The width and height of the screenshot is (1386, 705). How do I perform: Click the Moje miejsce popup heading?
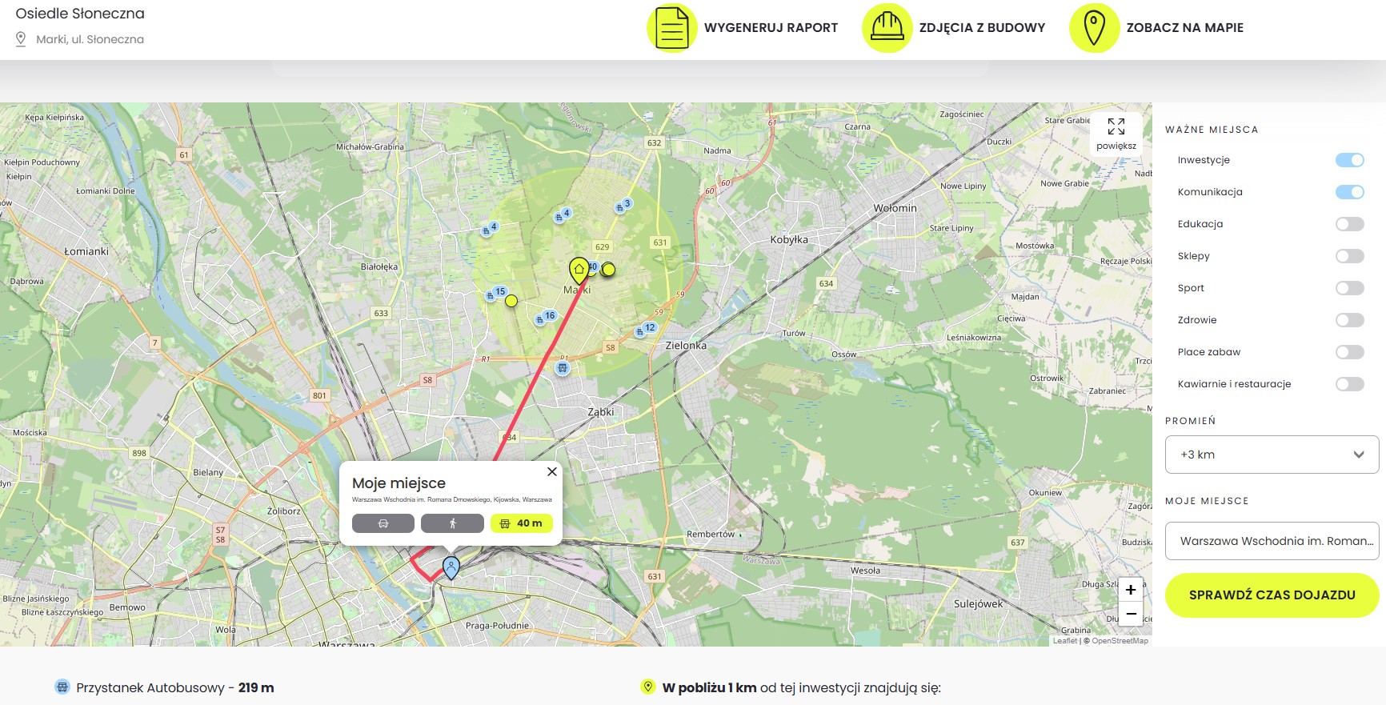(x=399, y=483)
